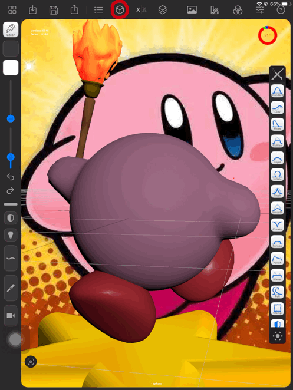Open the tool settings dotted-circle icon
This screenshot has height=390, width=293.
pos(278,336)
